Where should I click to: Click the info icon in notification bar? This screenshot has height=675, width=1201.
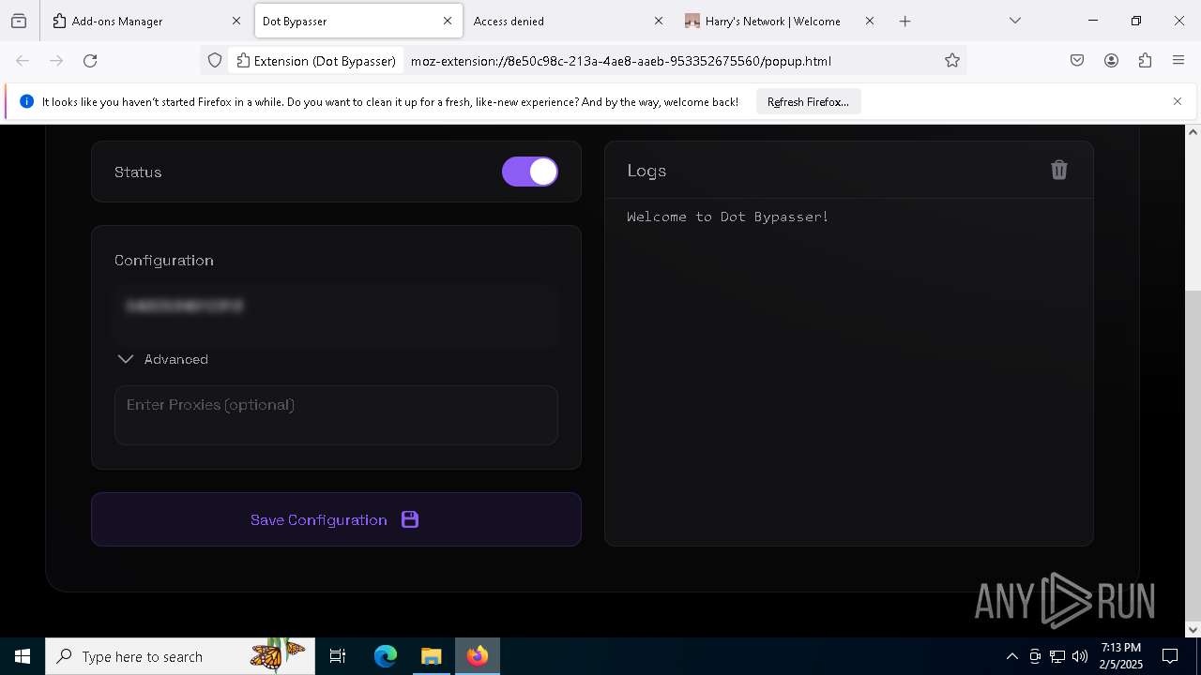coord(26,101)
